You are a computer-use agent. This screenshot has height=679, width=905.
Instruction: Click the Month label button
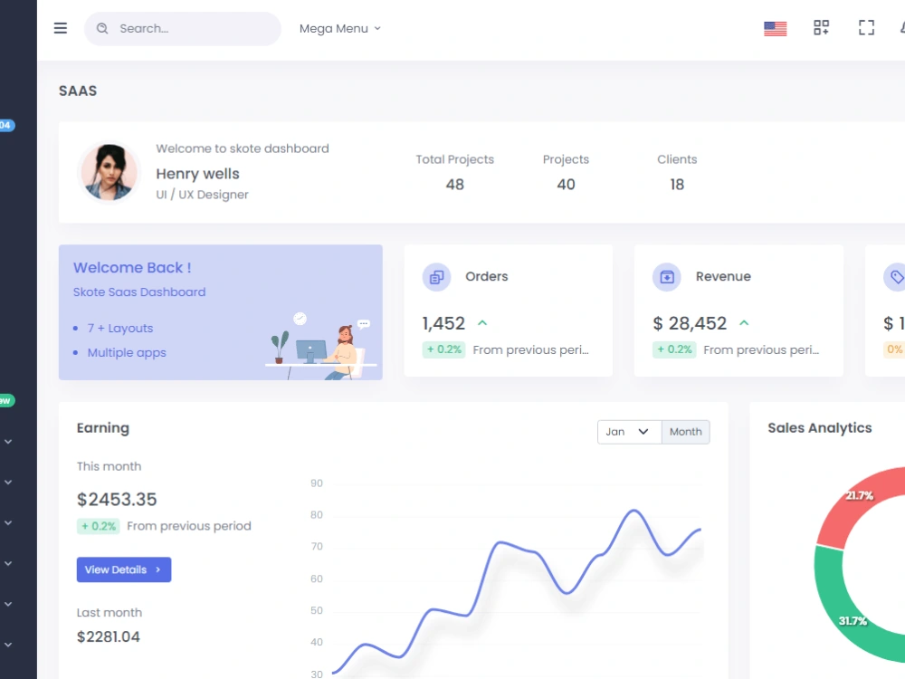point(686,432)
